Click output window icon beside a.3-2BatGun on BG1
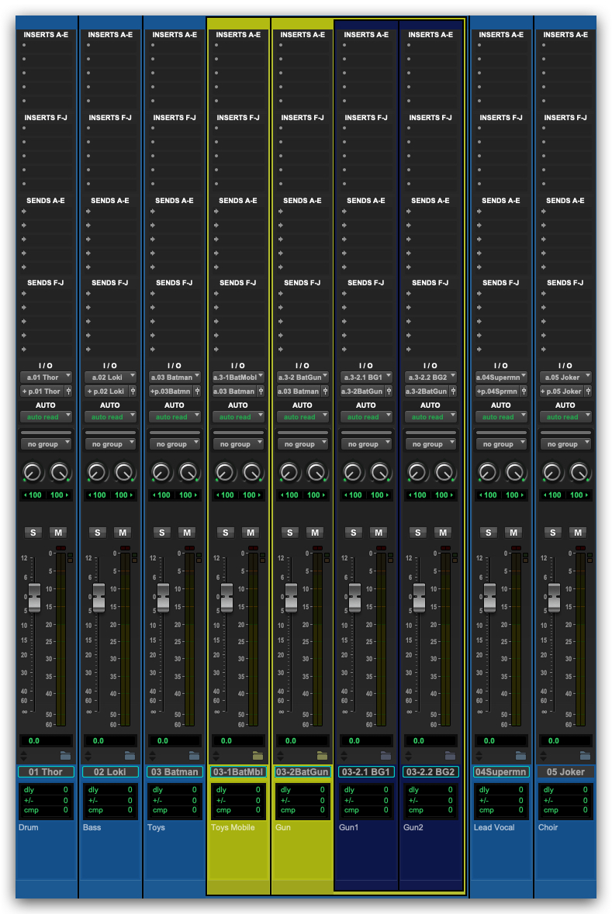This screenshot has height=914, width=612. tap(389, 391)
